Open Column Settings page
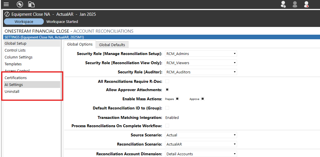 32,57
